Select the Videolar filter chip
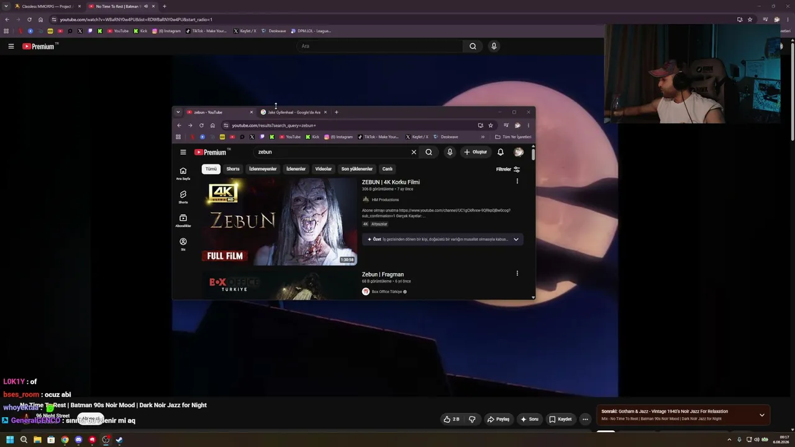This screenshot has width=795, height=447. (323, 169)
